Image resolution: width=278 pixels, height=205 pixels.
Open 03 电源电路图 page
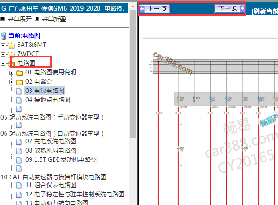point(45,91)
